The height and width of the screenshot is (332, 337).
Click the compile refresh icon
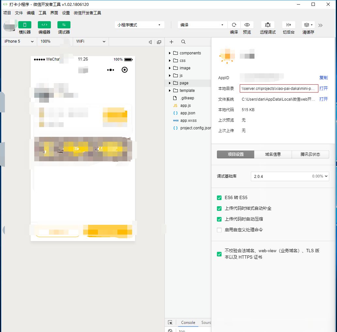[234, 25]
